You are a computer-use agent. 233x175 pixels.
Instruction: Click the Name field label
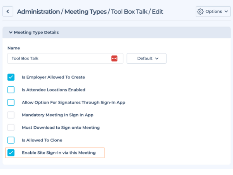(x=14, y=48)
